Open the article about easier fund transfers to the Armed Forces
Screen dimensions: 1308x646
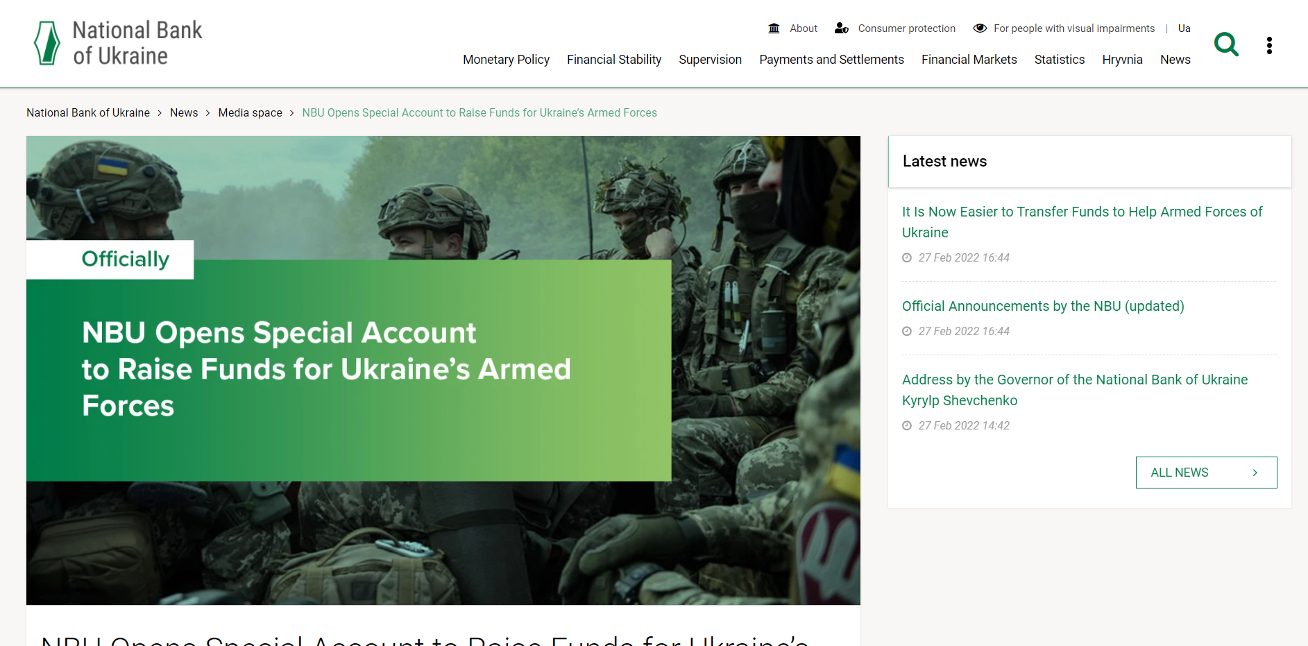pyautogui.click(x=1082, y=222)
